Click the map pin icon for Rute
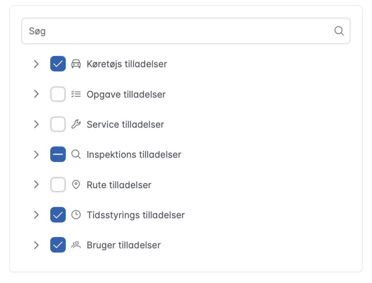 (76, 185)
